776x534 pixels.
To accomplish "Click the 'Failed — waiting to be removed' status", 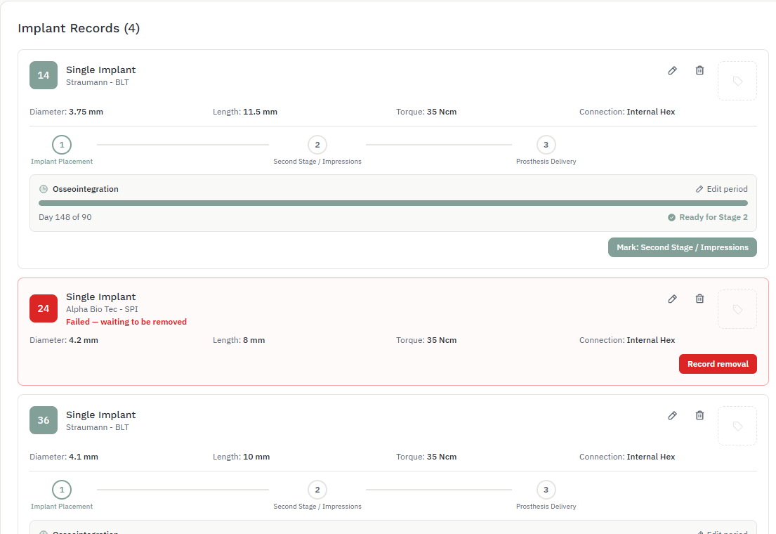I will (126, 322).
